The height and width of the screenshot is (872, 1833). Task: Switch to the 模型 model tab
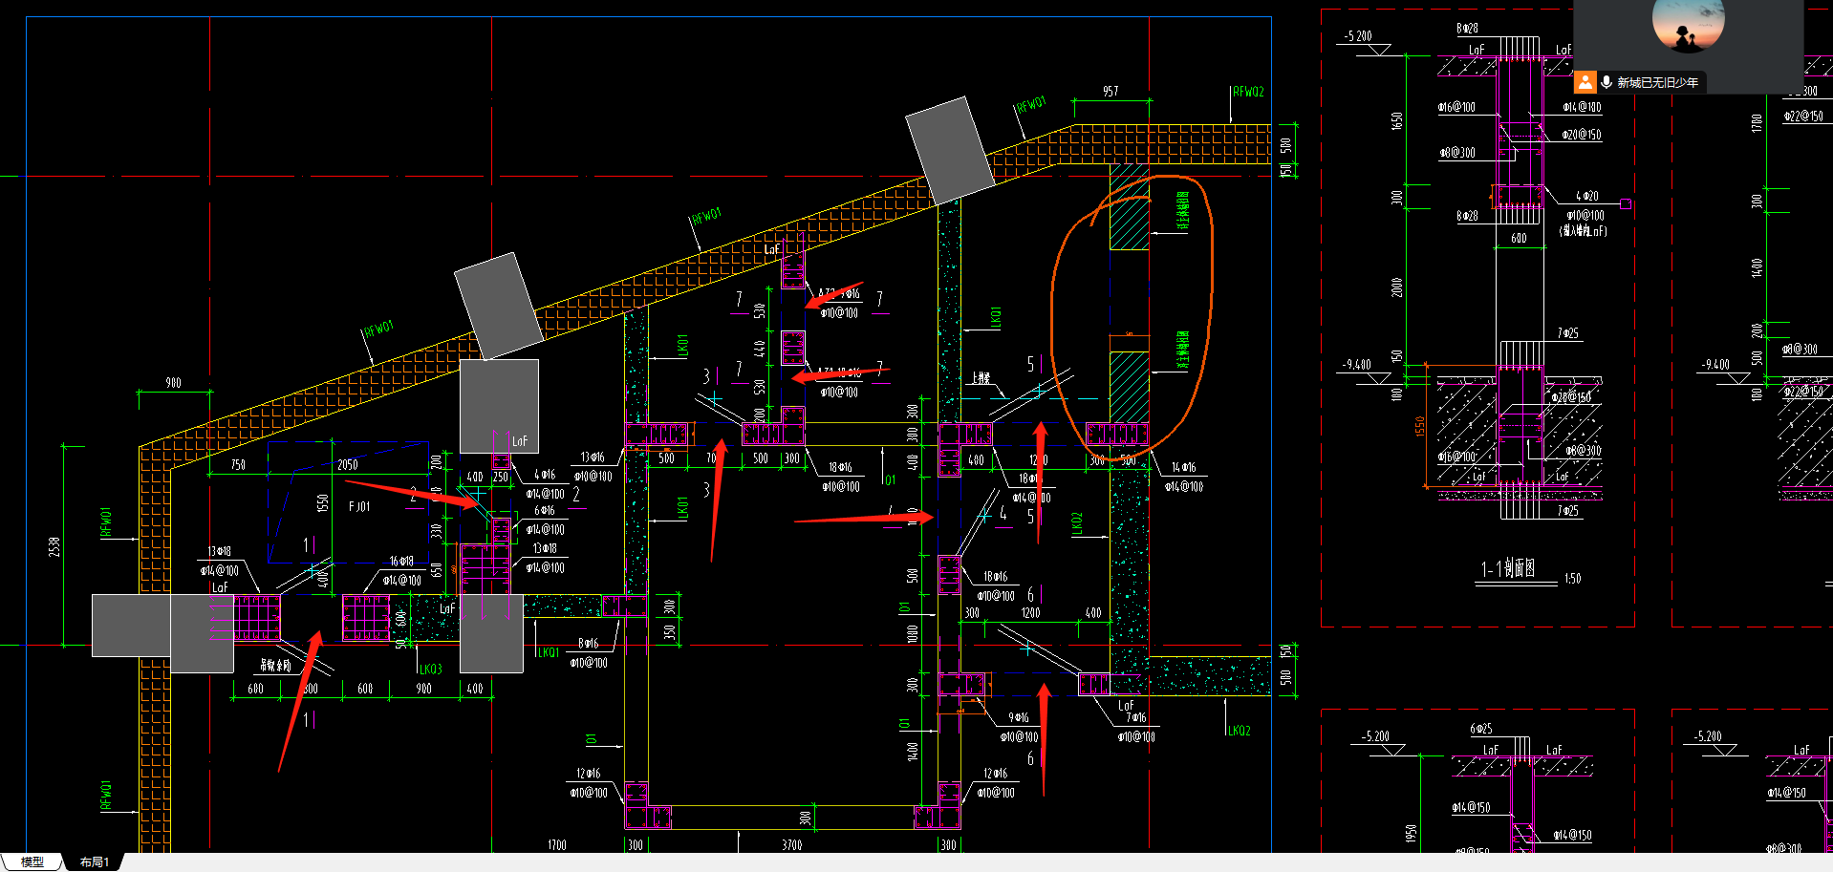(32, 861)
